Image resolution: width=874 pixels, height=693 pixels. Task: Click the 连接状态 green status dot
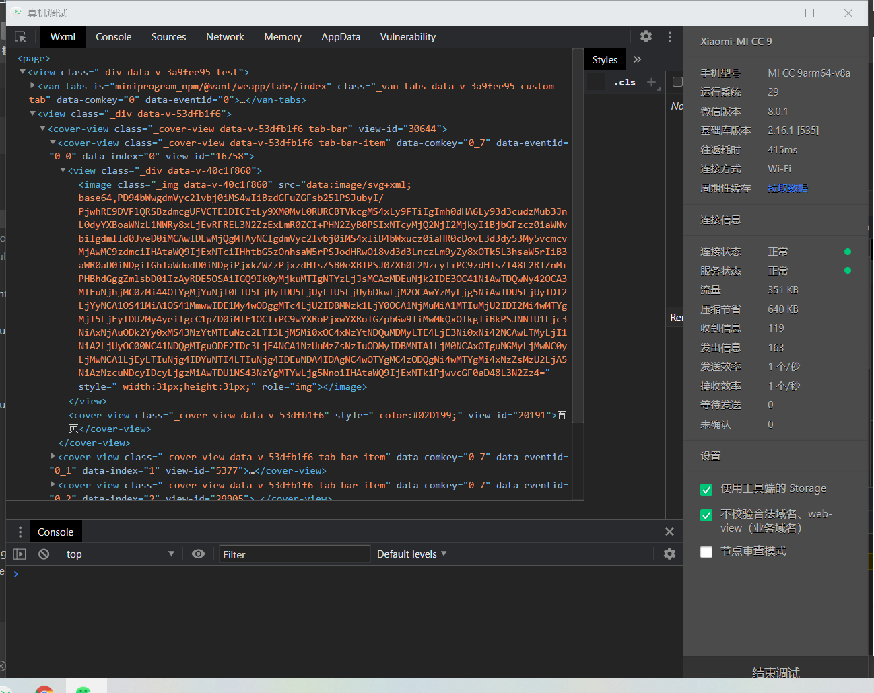coord(848,252)
